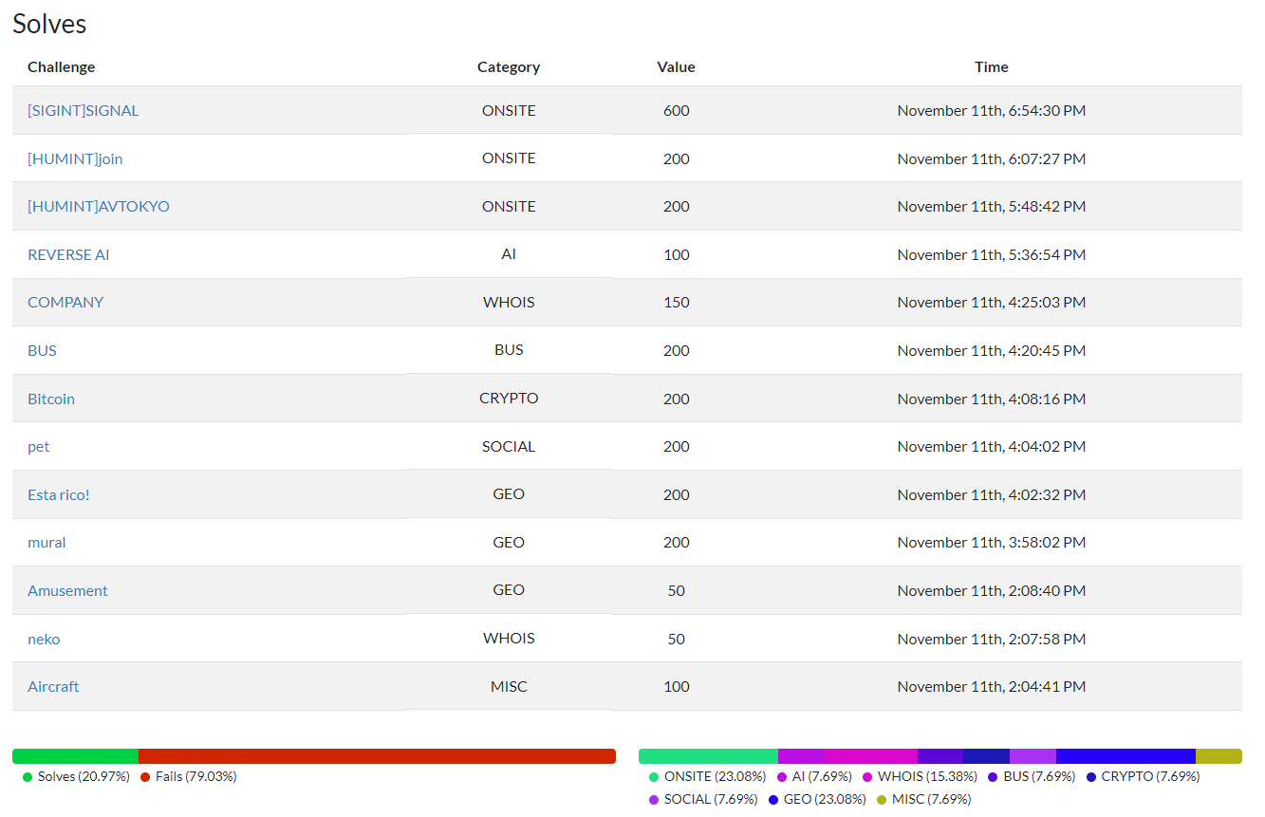The image size is (1265, 817).
Task: Click the SOCIAL legend color dot
Action: point(654,800)
